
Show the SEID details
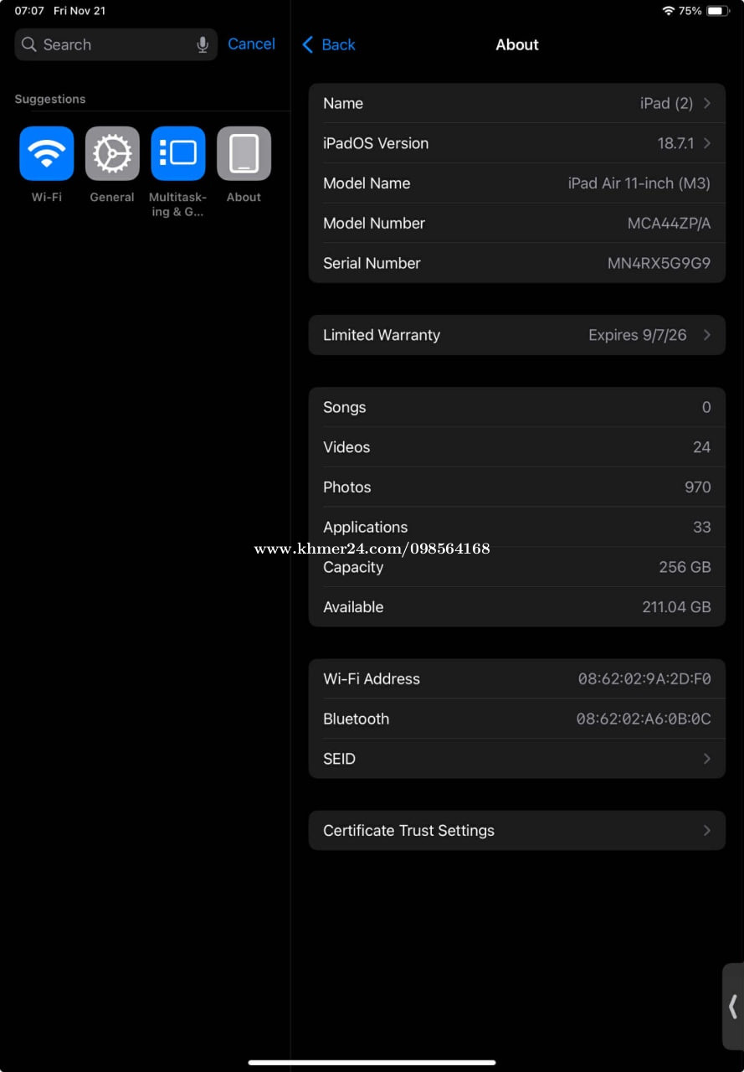(x=516, y=759)
